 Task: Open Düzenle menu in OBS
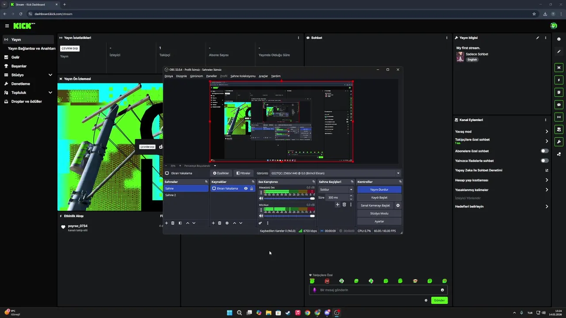[x=181, y=76]
